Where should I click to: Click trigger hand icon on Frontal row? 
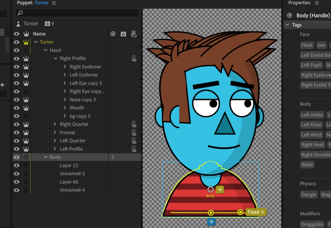click(134, 132)
